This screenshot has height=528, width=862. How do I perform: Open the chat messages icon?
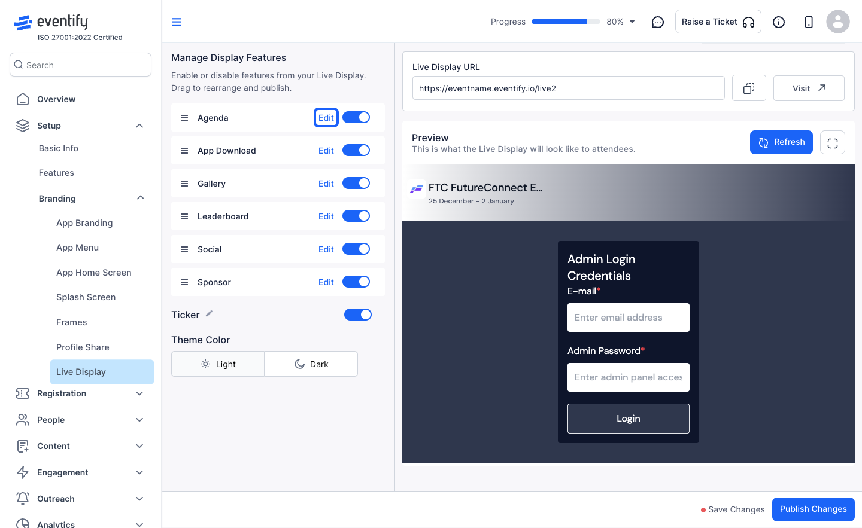[658, 22]
